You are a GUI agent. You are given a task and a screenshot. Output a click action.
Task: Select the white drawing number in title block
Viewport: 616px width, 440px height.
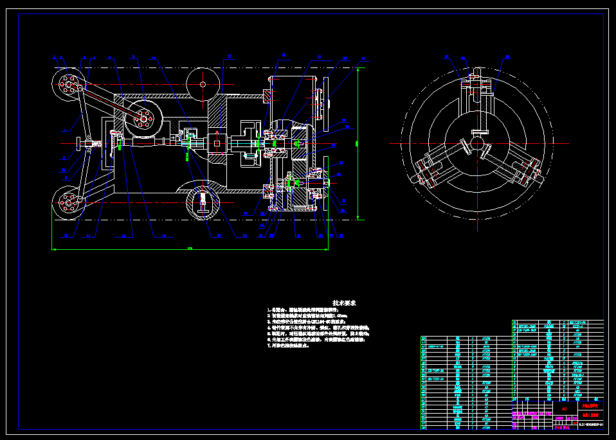click(x=591, y=425)
